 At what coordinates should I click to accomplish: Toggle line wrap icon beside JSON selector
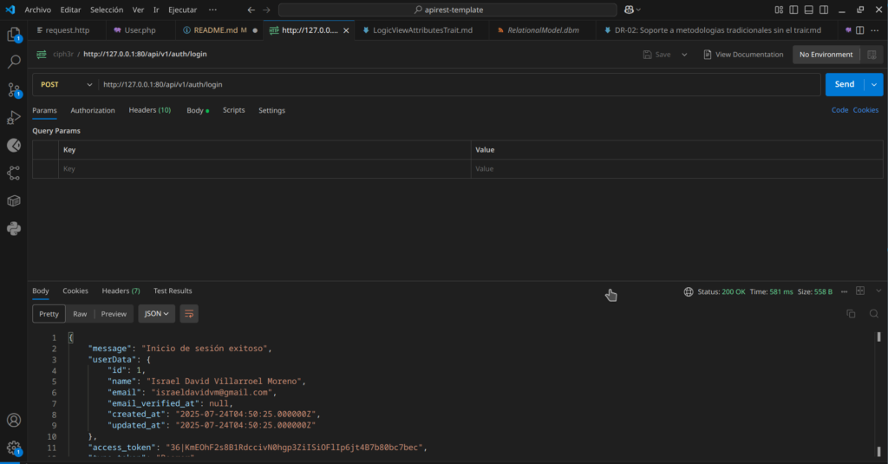(189, 314)
